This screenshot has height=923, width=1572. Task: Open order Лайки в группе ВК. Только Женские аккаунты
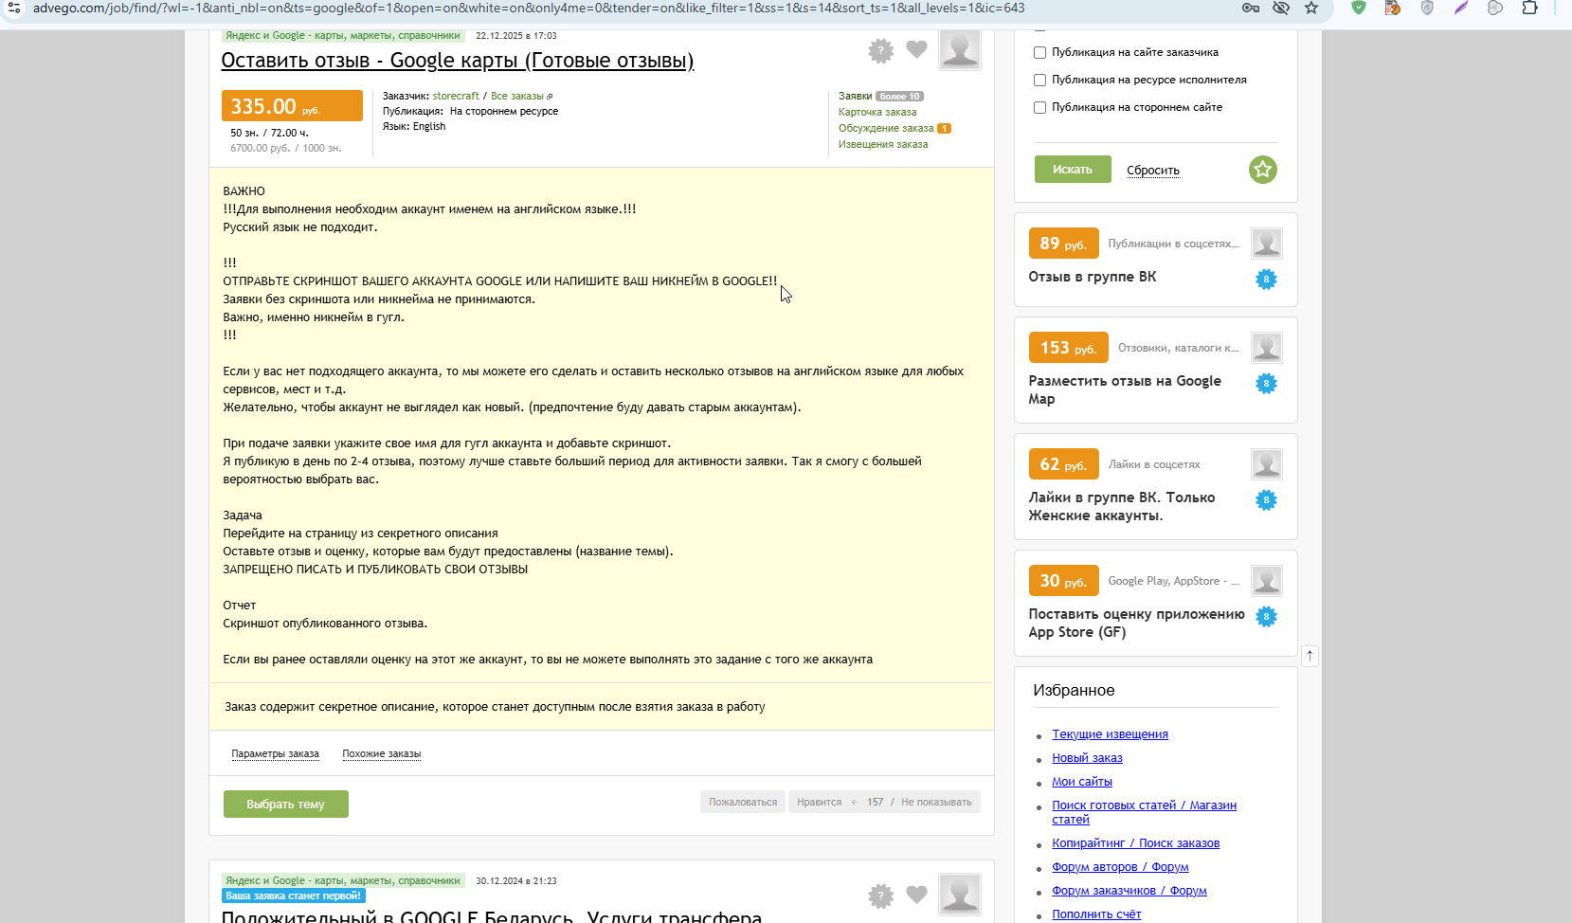click(1122, 506)
